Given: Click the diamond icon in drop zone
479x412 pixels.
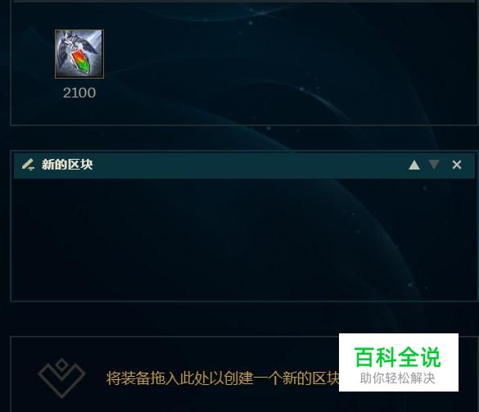Looking at the screenshot, I should tap(61, 378).
